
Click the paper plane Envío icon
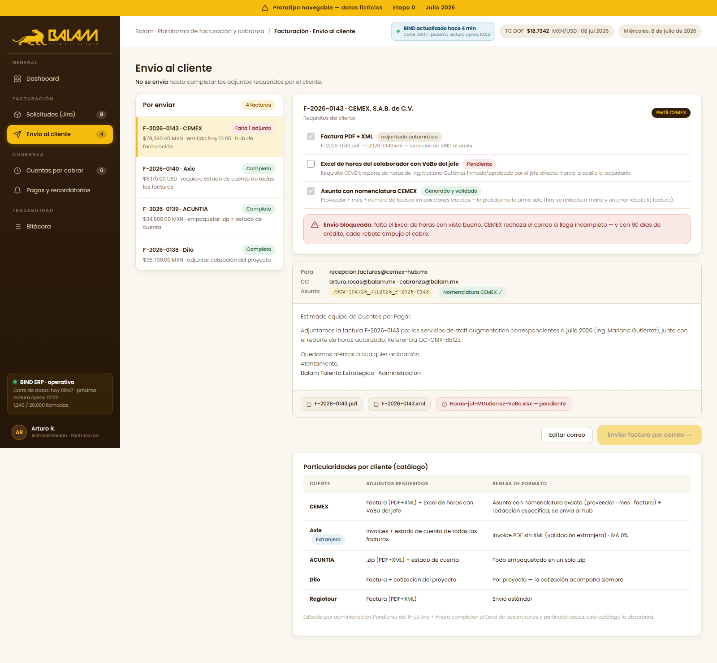tap(17, 134)
